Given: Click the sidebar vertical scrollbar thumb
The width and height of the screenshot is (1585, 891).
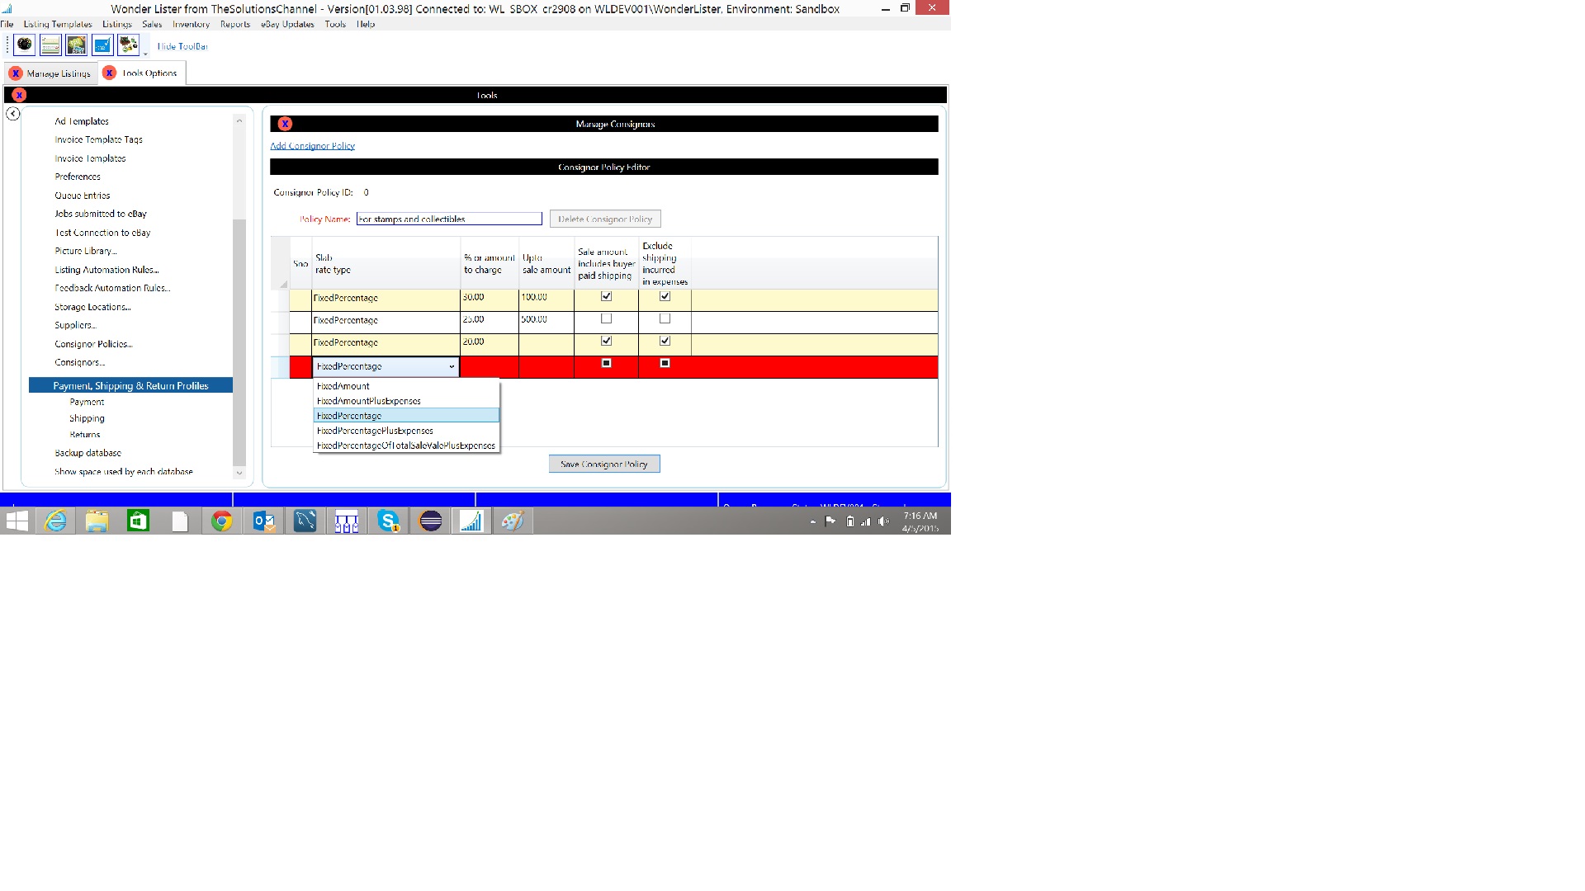Looking at the screenshot, I should tap(239, 342).
